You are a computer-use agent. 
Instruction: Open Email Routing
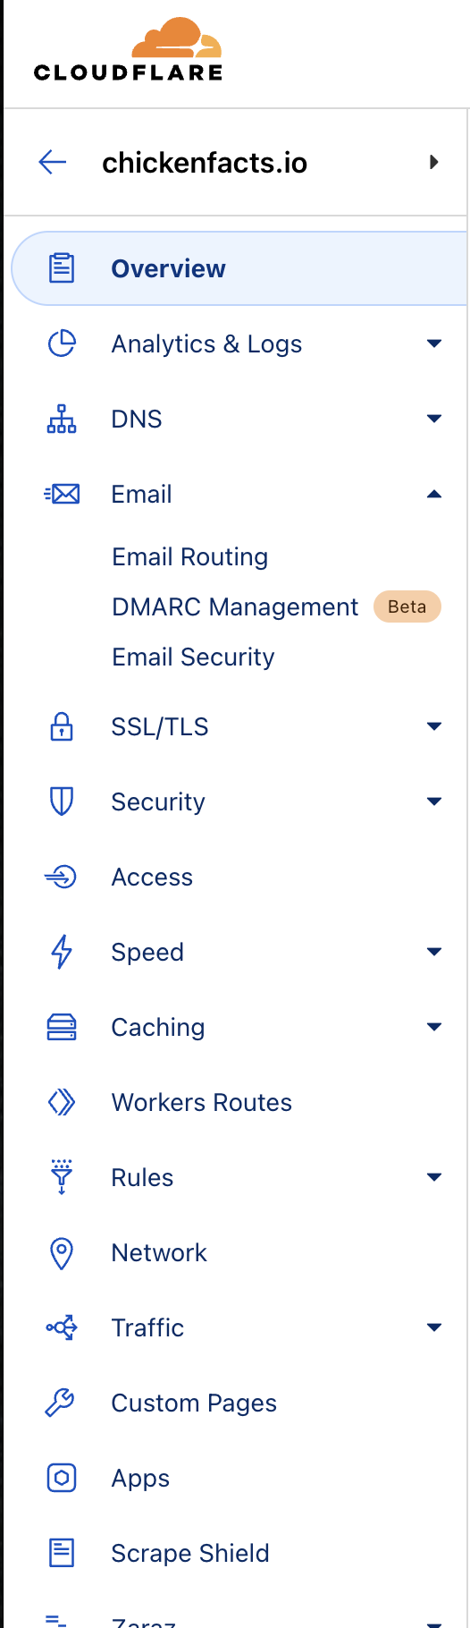pyautogui.click(x=190, y=556)
